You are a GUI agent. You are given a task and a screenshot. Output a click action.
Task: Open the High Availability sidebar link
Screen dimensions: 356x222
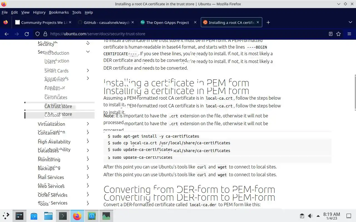(x=54, y=142)
